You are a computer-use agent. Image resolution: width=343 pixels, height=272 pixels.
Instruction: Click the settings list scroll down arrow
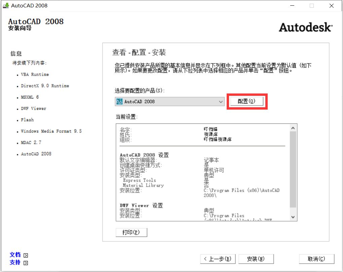pyautogui.click(x=293, y=217)
